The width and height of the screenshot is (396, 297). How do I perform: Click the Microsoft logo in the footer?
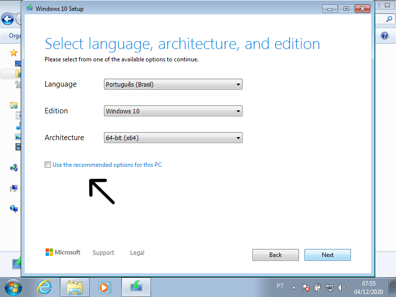tap(63, 252)
